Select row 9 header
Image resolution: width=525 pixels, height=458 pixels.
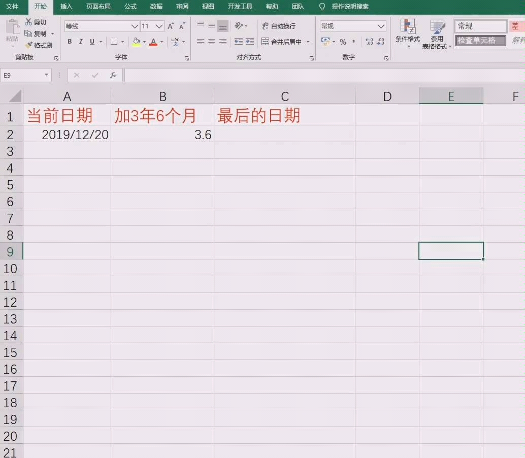pyautogui.click(x=11, y=251)
